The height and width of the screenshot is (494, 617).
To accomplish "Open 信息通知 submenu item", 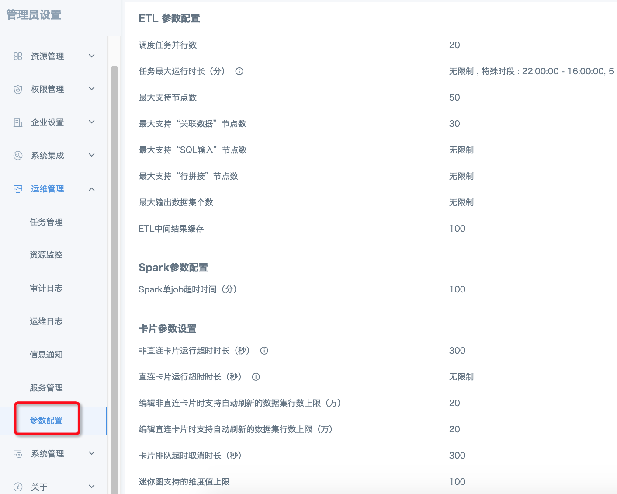I will click(46, 355).
